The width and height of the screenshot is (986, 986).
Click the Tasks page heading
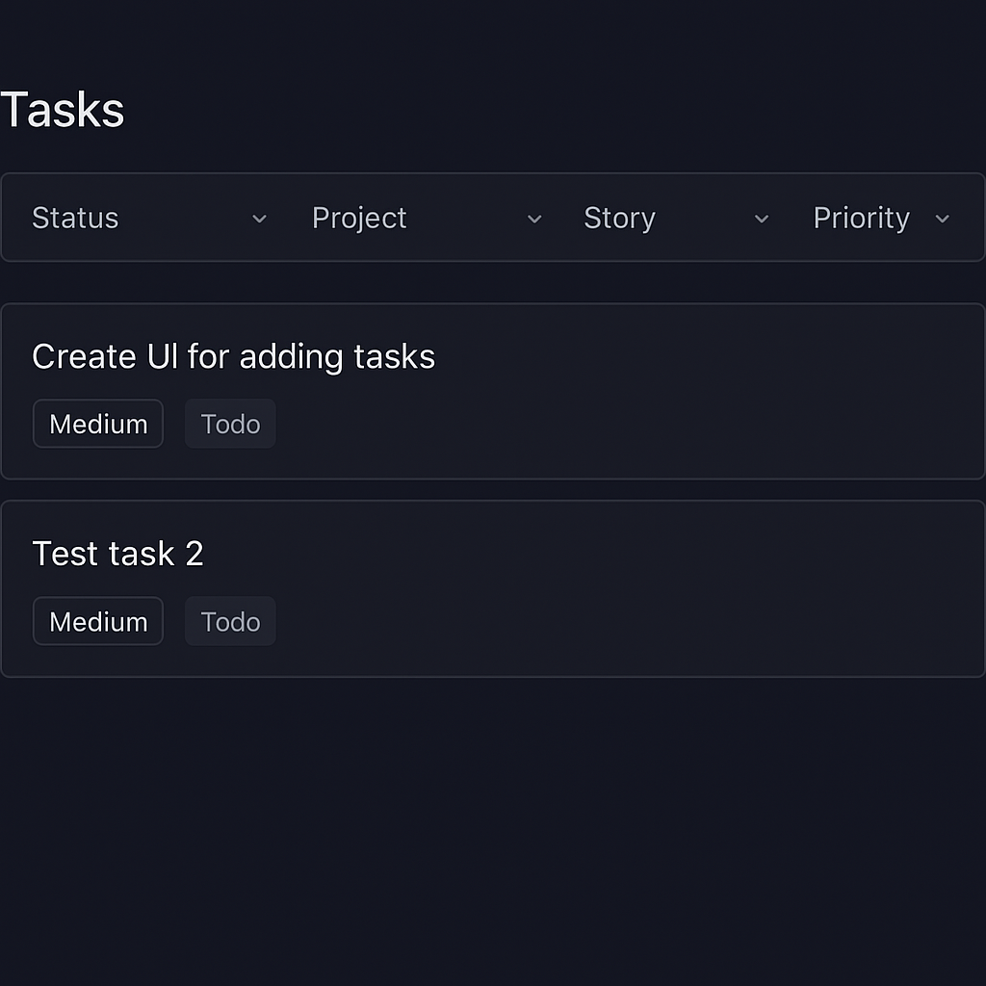pyautogui.click(x=63, y=110)
